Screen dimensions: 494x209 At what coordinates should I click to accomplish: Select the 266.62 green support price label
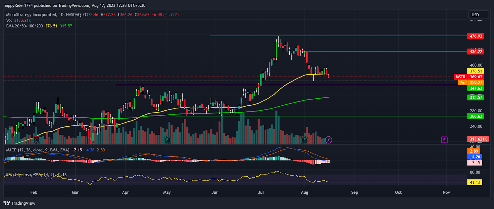(476, 116)
